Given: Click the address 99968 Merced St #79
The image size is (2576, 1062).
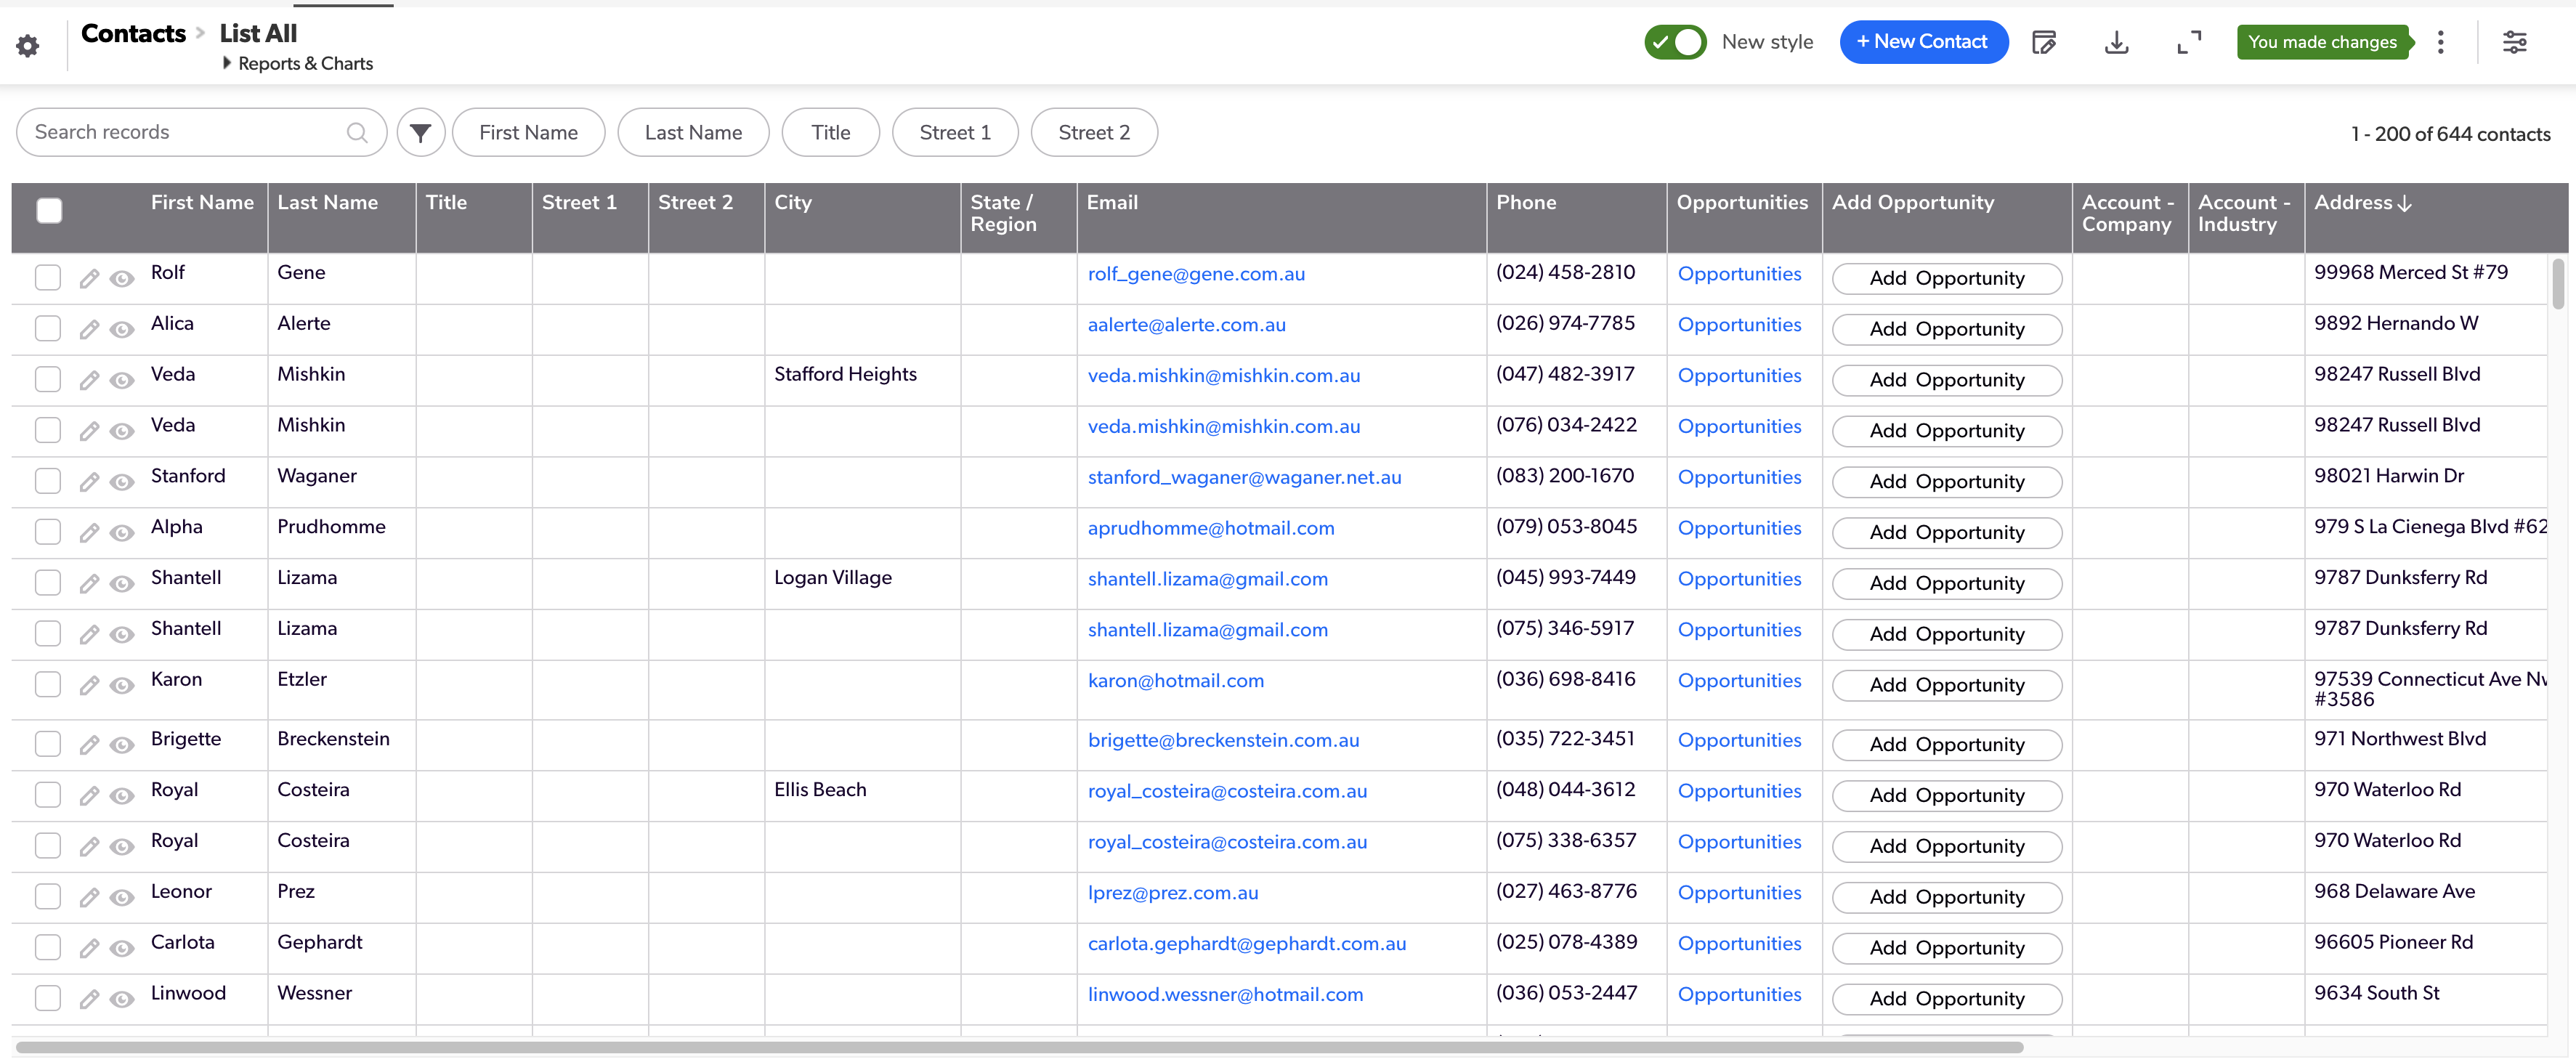Looking at the screenshot, I should click(x=2410, y=273).
